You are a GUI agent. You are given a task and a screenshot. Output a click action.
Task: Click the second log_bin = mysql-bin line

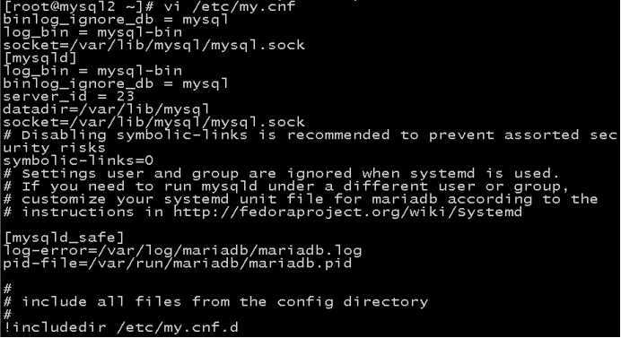(92, 71)
